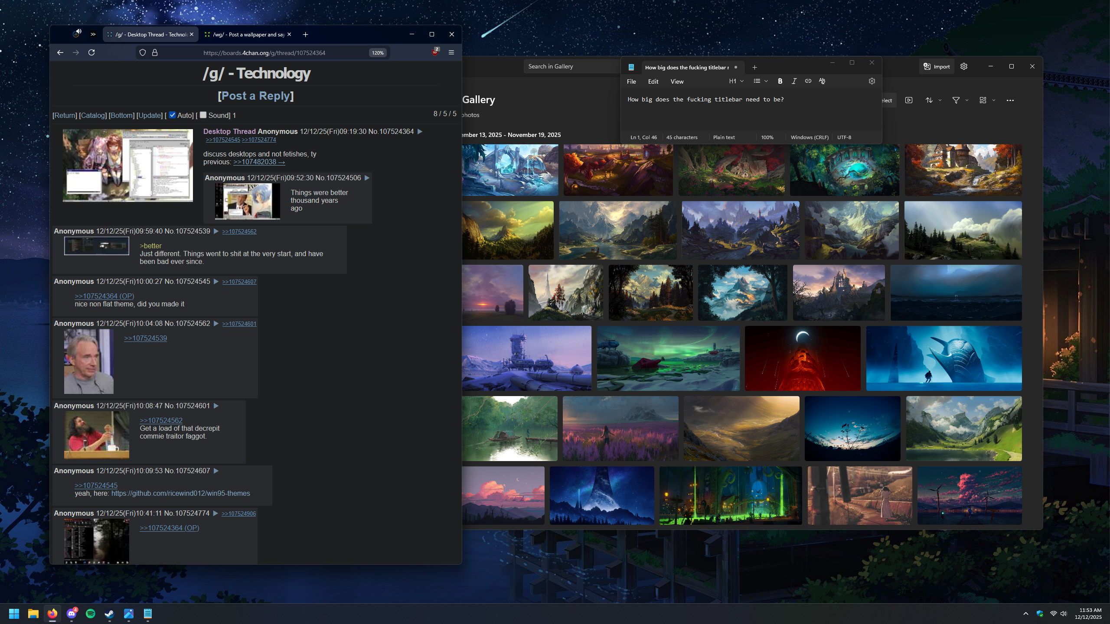
Task: Open Firefox hamburger application menu
Action: (451, 52)
